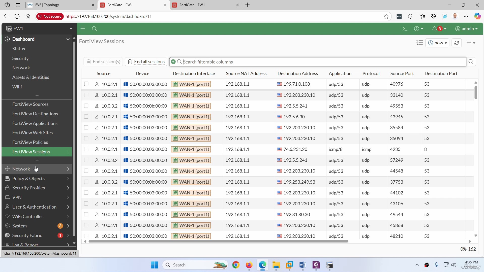
Task: Check the box for row with source port 57249
Action: (x=86, y=160)
